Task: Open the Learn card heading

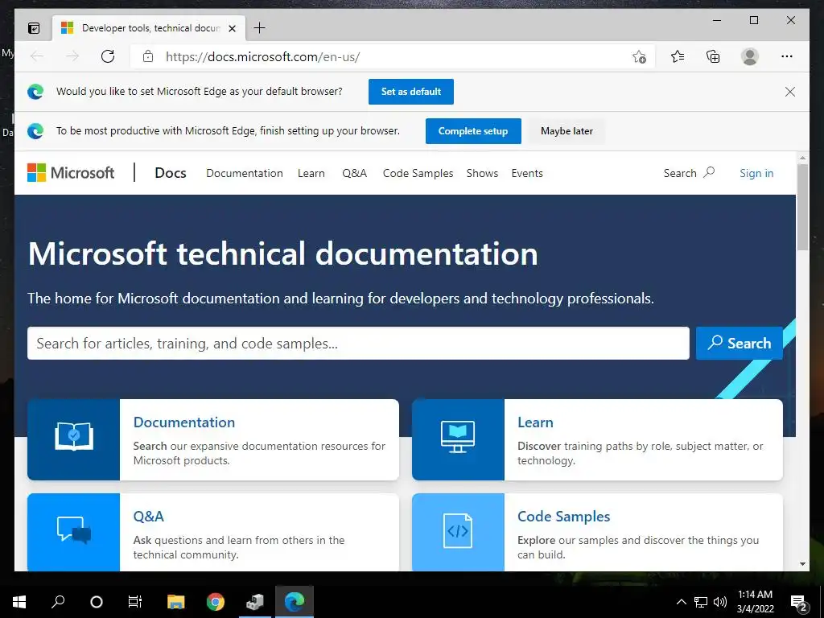Action: [x=535, y=422]
